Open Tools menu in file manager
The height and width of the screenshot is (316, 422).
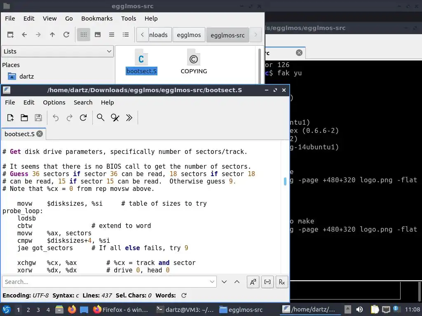click(129, 19)
